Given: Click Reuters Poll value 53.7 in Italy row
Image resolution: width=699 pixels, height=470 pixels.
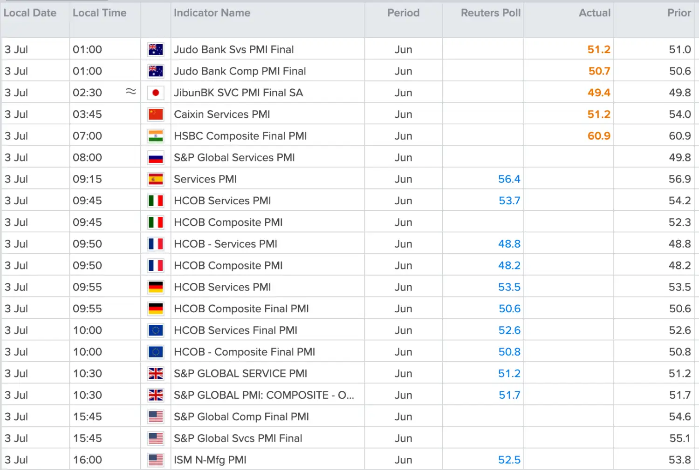Looking at the screenshot, I should pyautogui.click(x=510, y=201).
